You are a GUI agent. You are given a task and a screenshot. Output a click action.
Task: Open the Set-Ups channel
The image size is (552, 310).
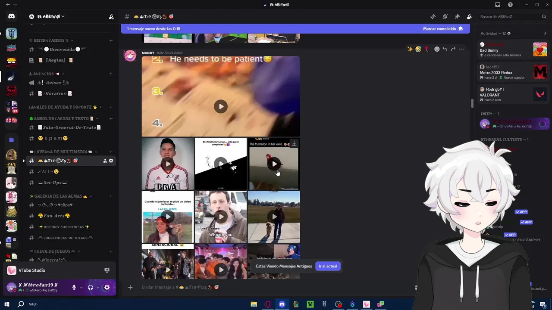coord(71,183)
